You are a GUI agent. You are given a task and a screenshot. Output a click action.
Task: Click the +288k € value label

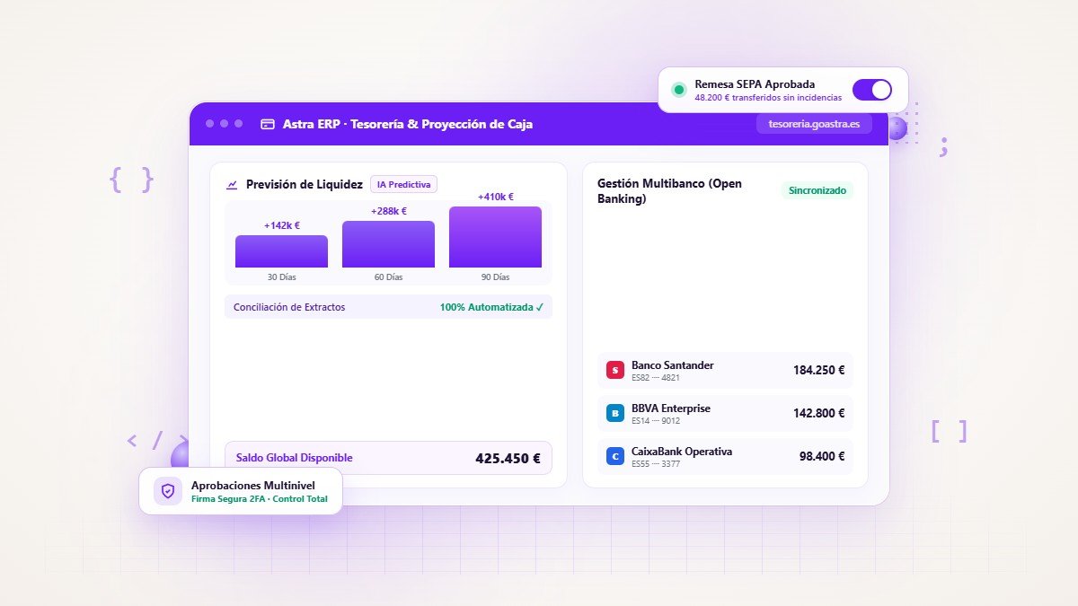[389, 211]
